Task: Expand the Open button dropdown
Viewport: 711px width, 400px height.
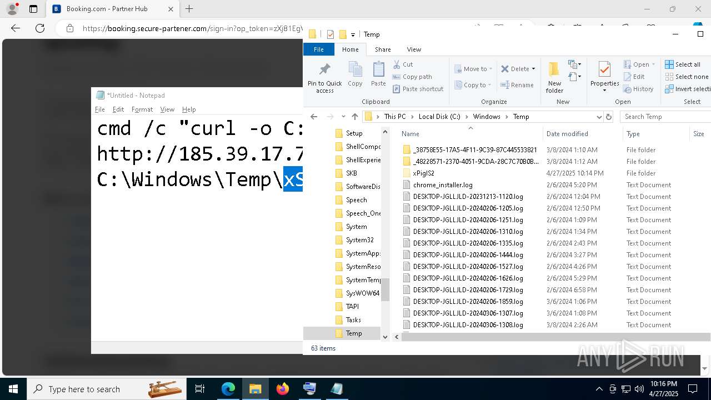Action: [x=653, y=64]
